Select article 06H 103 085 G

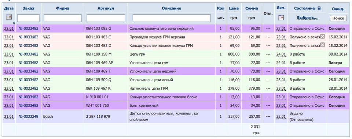(x=98, y=29)
